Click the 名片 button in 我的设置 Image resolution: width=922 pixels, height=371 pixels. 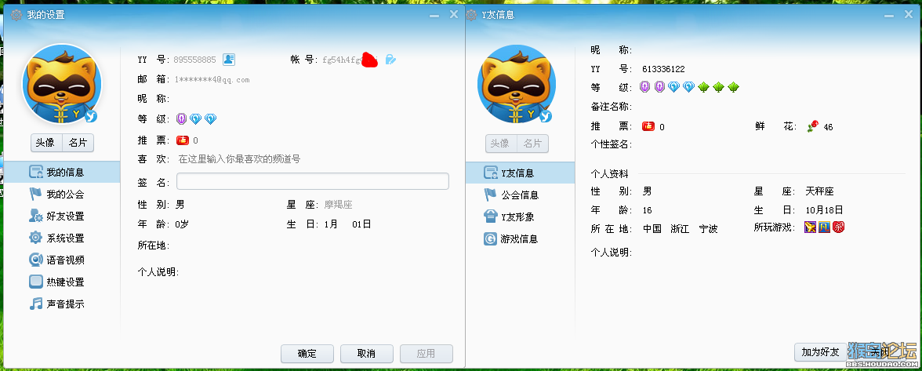click(x=78, y=143)
